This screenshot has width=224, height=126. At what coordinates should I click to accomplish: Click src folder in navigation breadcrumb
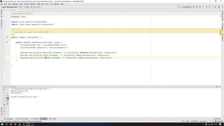click(x=21, y=7)
